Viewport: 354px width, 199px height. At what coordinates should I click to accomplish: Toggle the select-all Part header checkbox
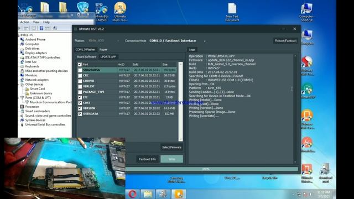pos(80,65)
